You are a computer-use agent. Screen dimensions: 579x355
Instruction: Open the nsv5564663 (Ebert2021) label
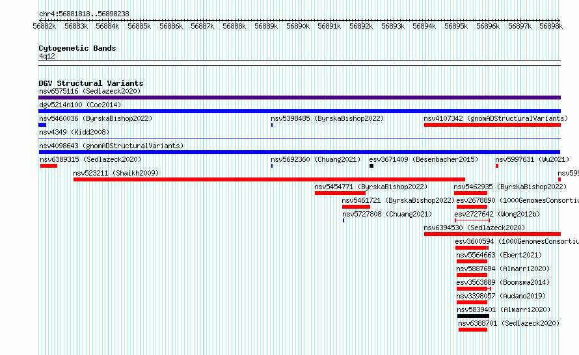tap(499, 255)
